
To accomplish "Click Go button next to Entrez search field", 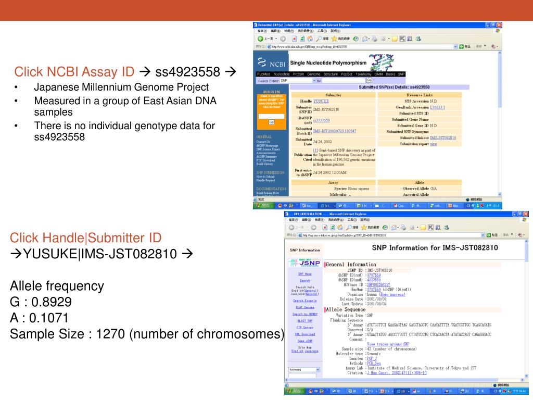I will coord(369,80).
